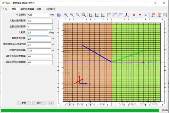This screenshot has height=113, width=169.
Task: Click the 3D isometric axes view icon
Action: click(126, 15)
